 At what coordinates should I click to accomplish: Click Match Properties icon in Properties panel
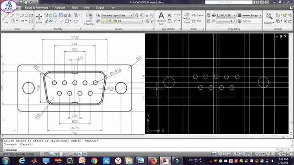[x=208, y=15]
